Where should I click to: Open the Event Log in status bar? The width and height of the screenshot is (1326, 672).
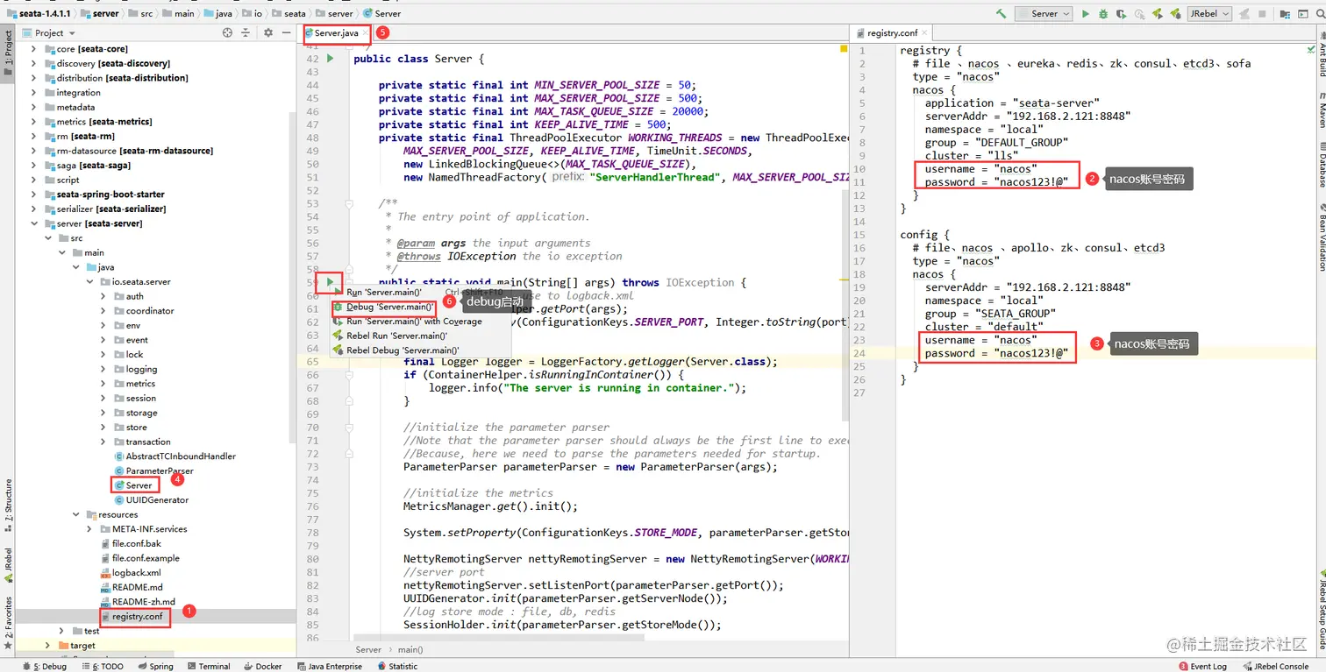(1202, 666)
